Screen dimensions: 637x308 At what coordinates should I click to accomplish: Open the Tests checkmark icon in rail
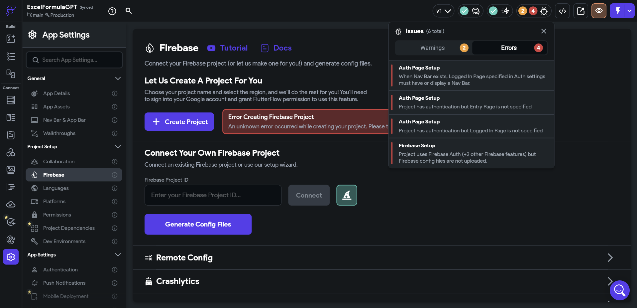[x=11, y=222]
